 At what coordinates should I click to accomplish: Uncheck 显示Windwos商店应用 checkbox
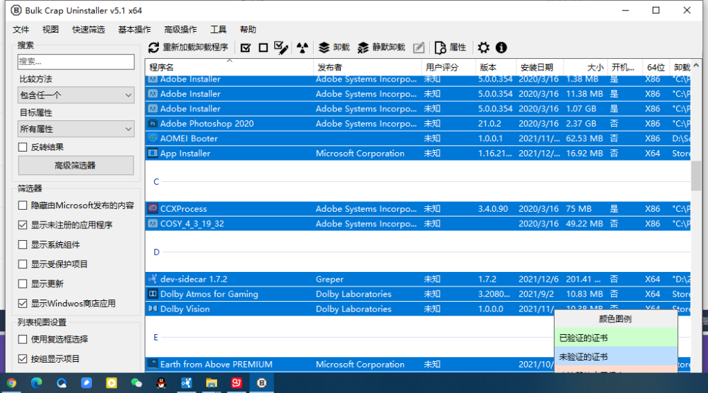tap(23, 304)
